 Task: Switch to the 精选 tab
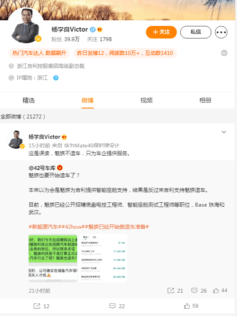click(29, 100)
